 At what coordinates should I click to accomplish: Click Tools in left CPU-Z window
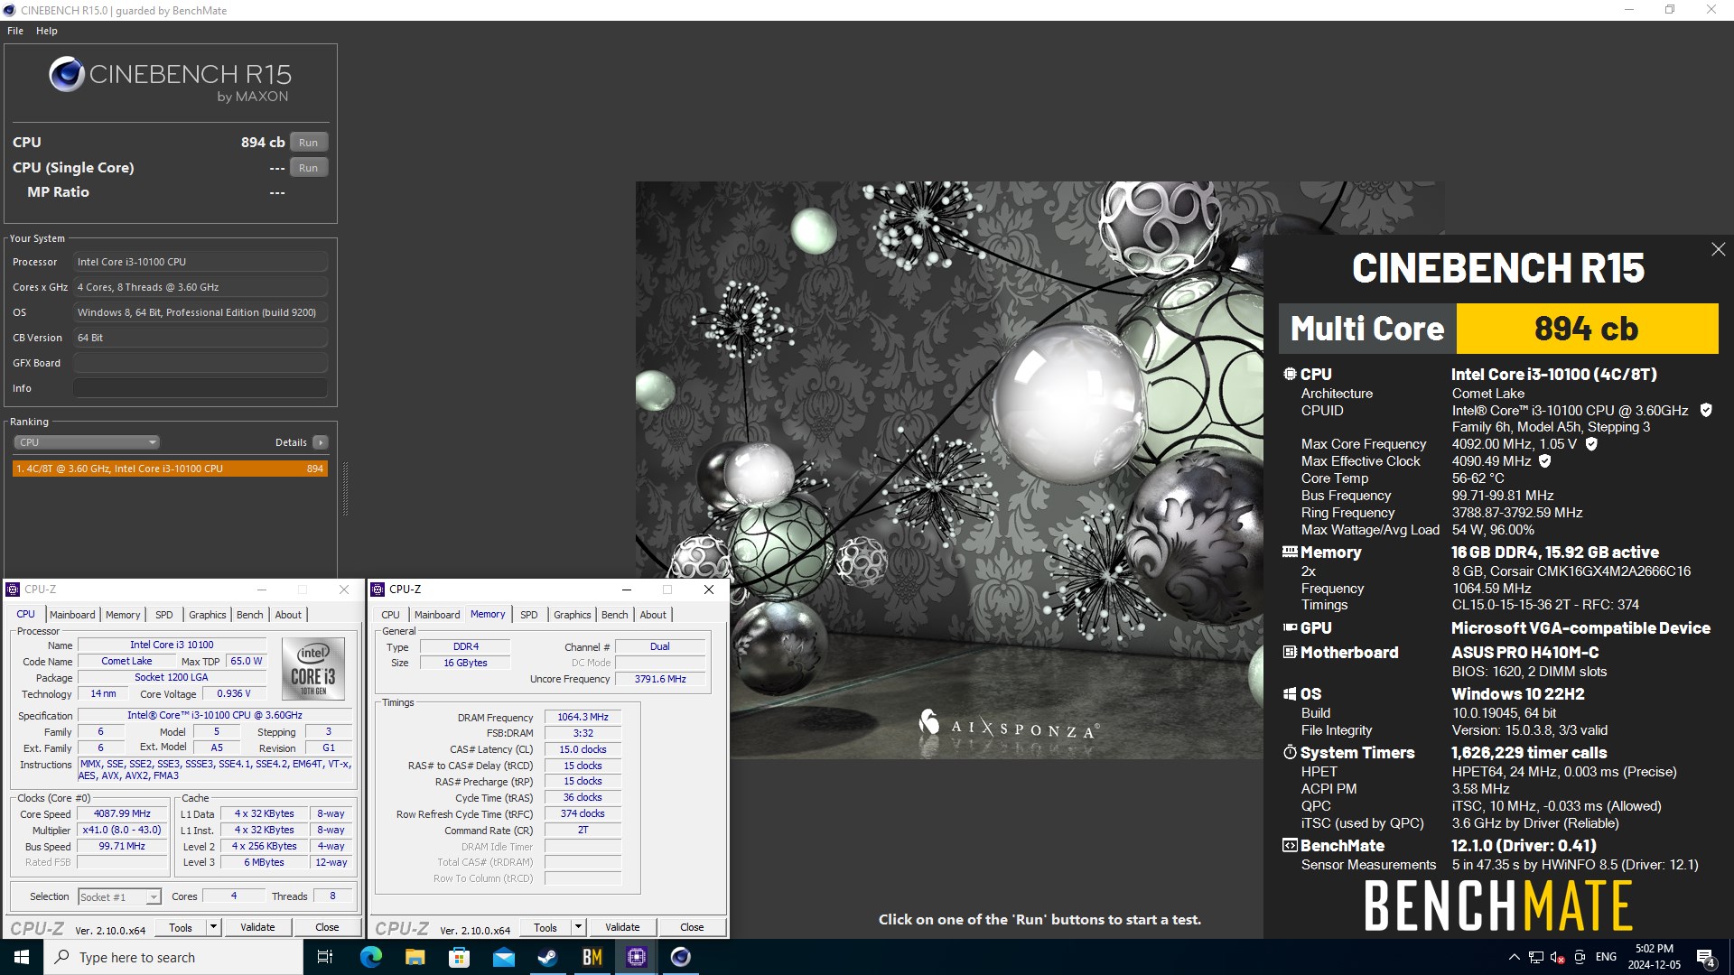click(181, 927)
